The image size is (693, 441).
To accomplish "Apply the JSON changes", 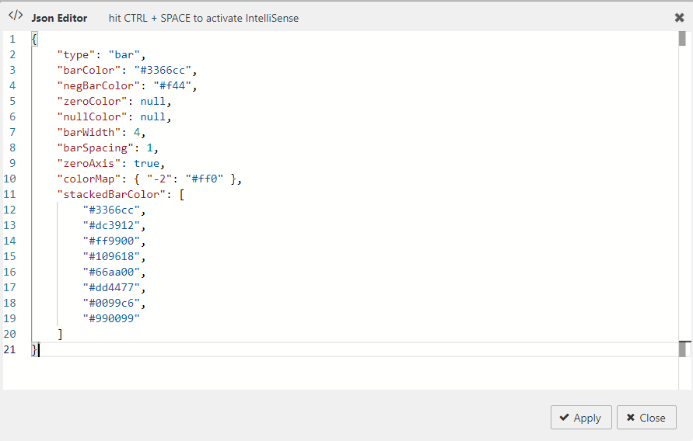I will tap(581, 418).
